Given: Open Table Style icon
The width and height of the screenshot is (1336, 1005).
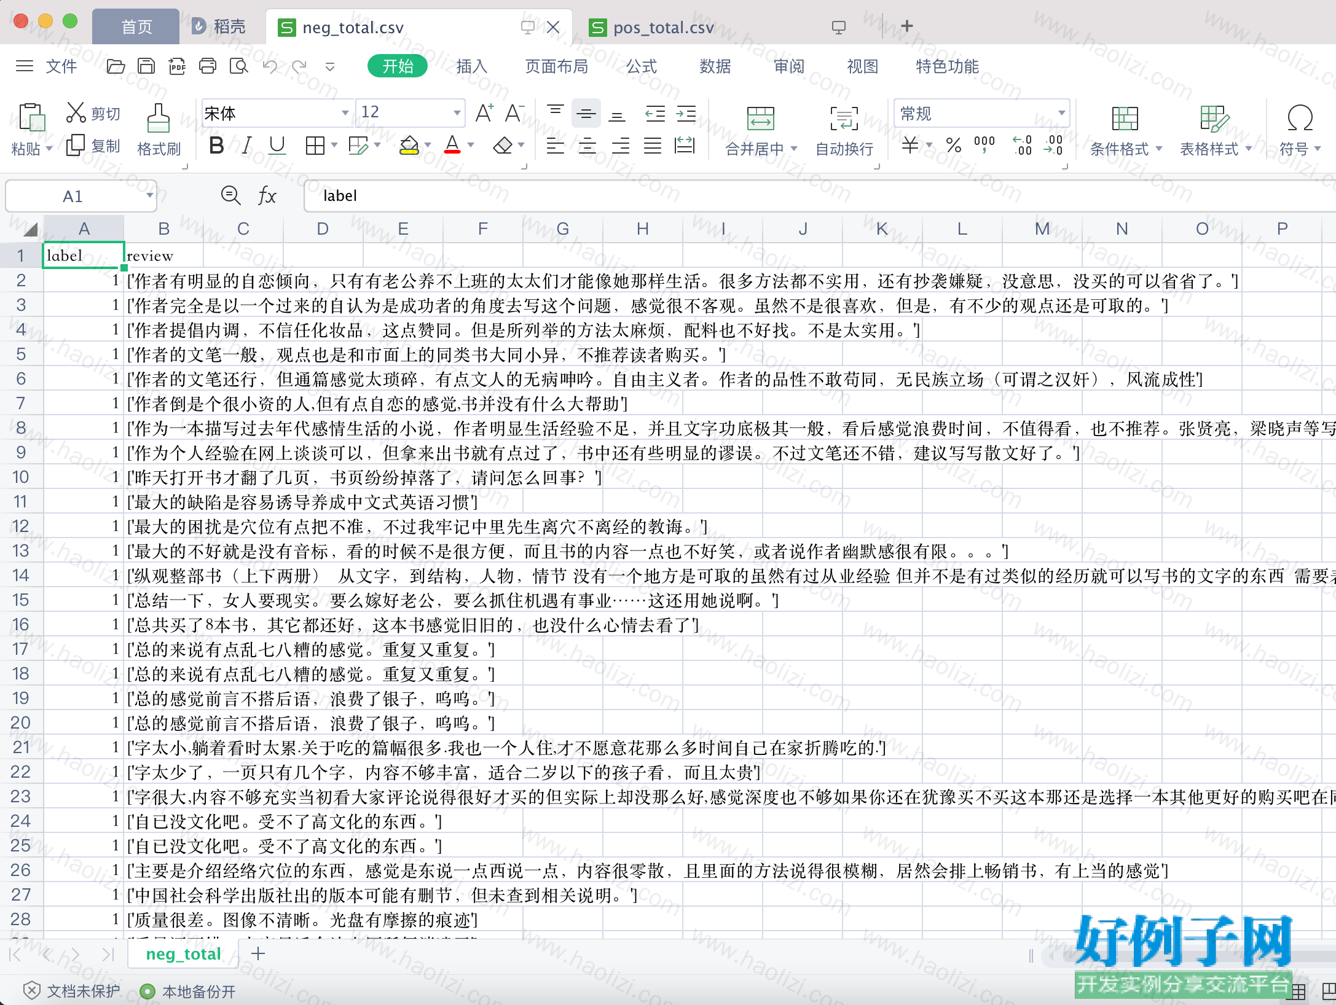Looking at the screenshot, I should 1214,118.
